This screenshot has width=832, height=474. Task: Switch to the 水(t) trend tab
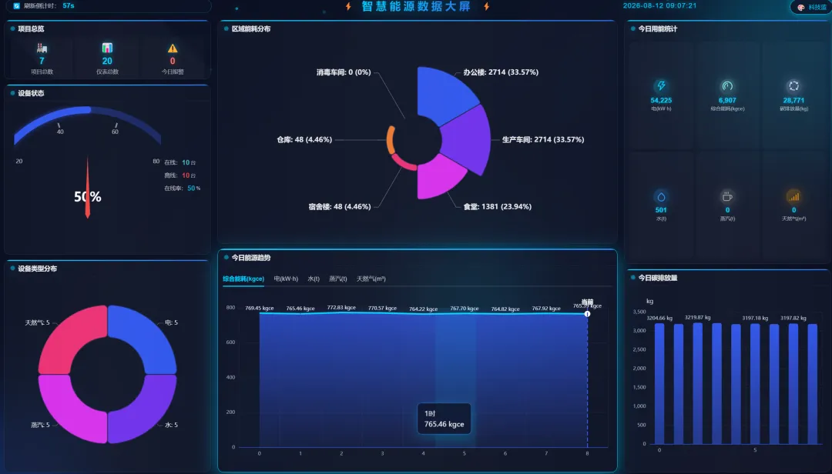tap(314, 279)
